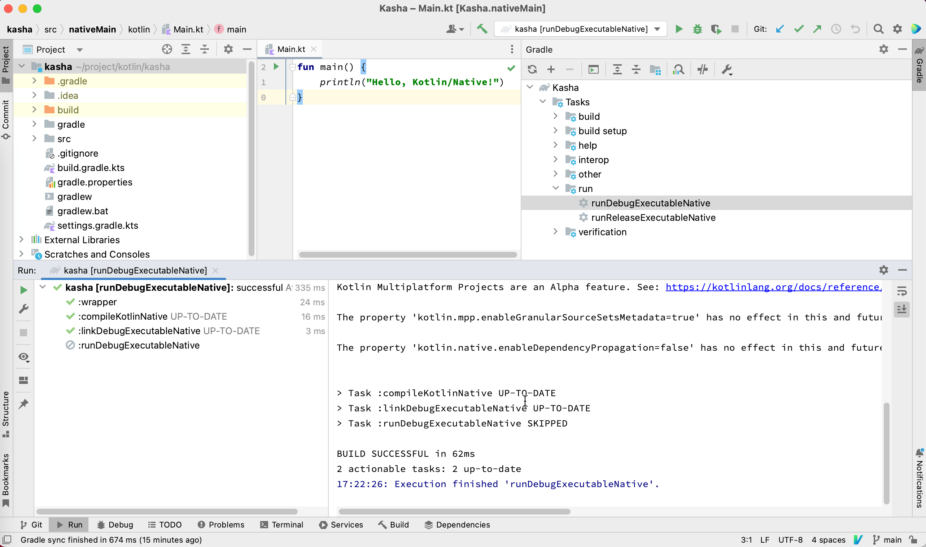The width and height of the screenshot is (926, 547).
Task: Reload all Gradle projects icon
Action: pos(532,69)
